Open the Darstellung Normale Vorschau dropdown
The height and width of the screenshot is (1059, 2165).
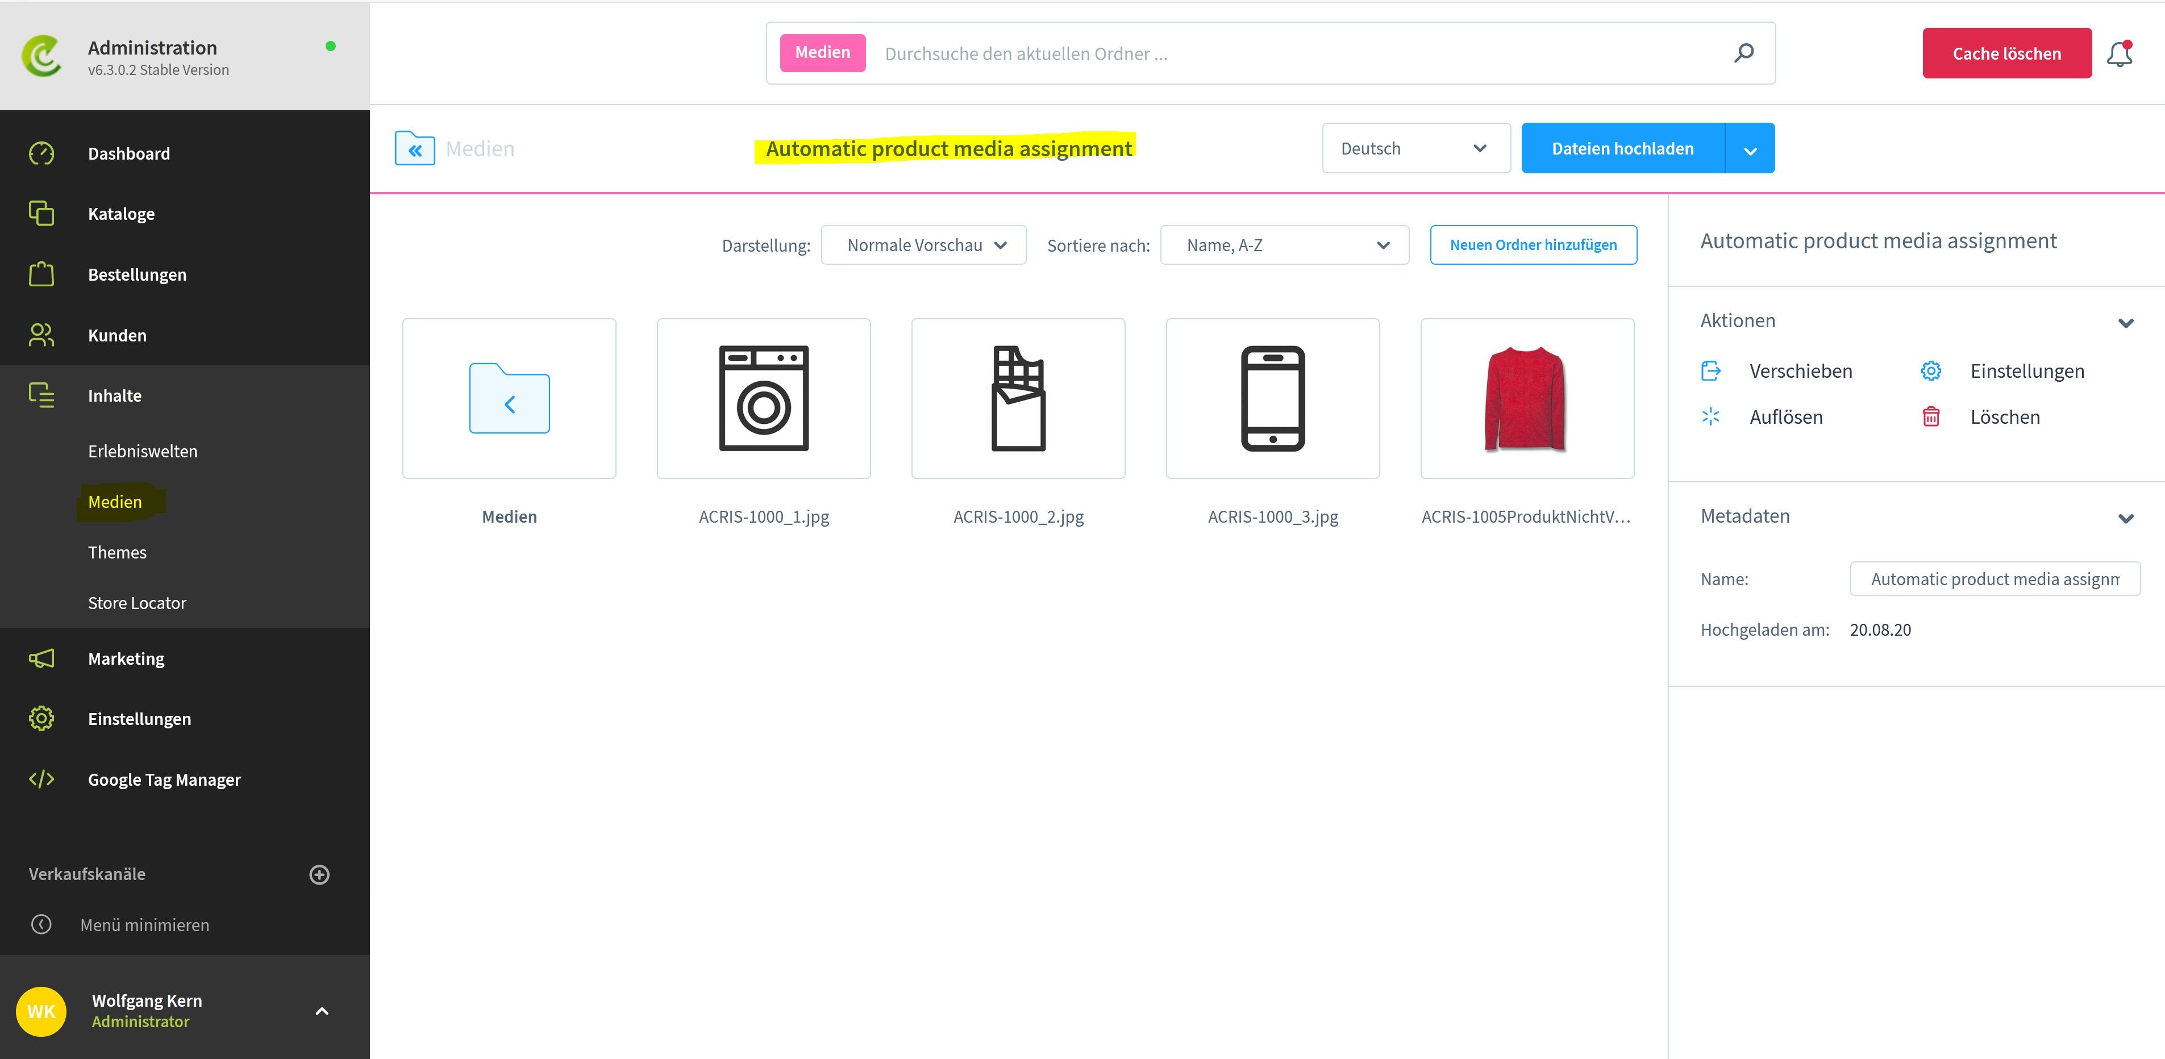(x=923, y=244)
